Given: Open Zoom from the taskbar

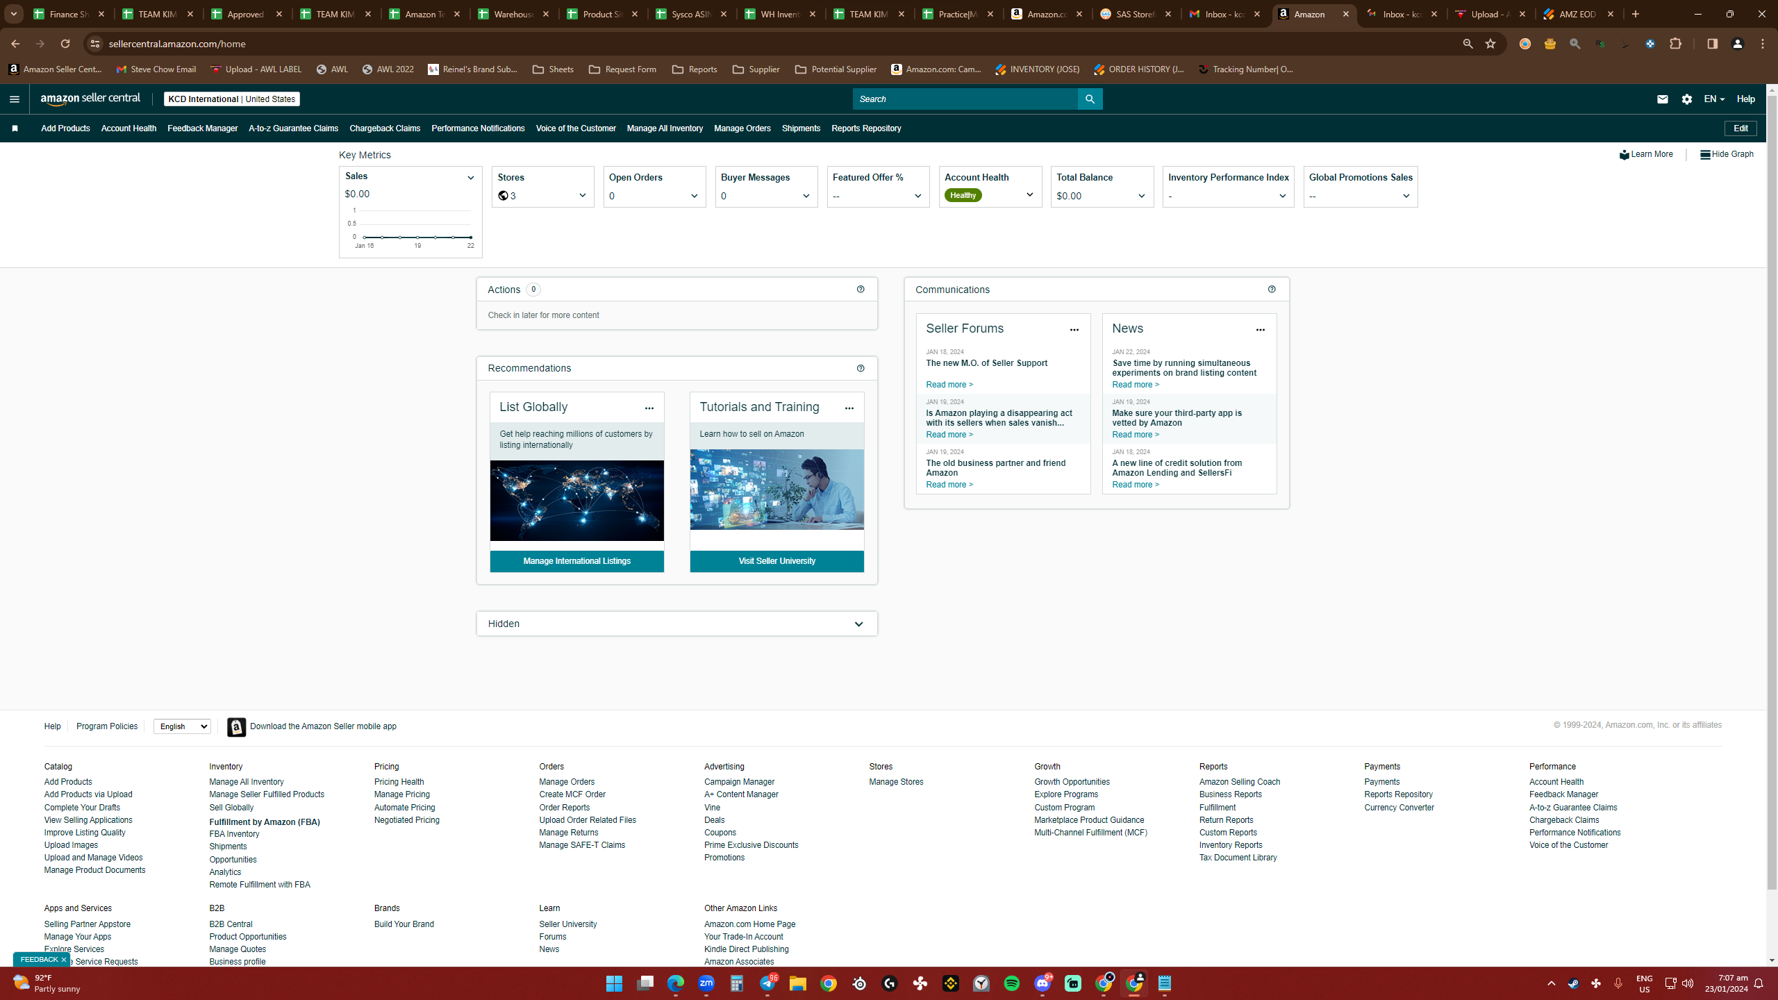Looking at the screenshot, I should (706, 983).
